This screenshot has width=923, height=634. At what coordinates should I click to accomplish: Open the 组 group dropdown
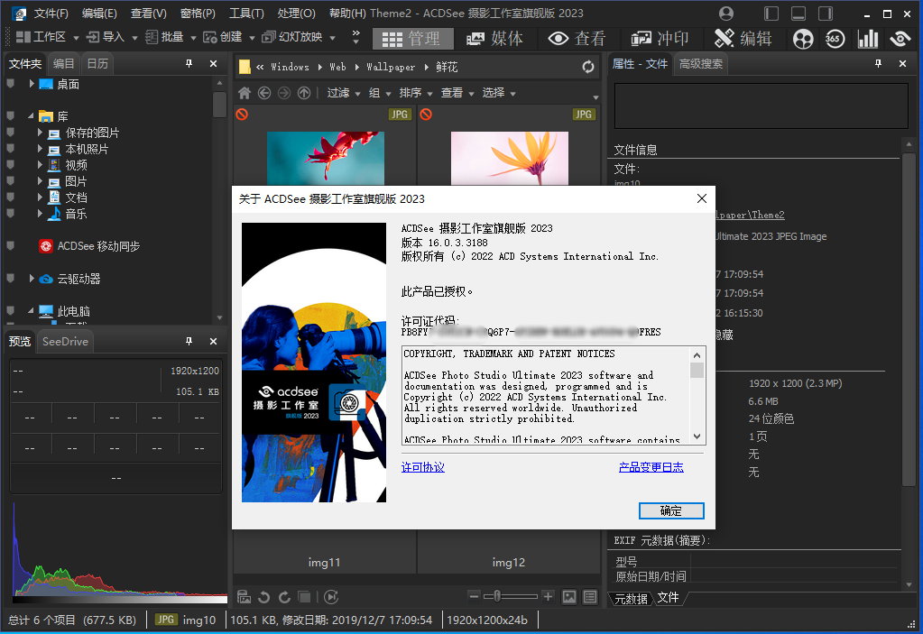click(x=380, y=93)
